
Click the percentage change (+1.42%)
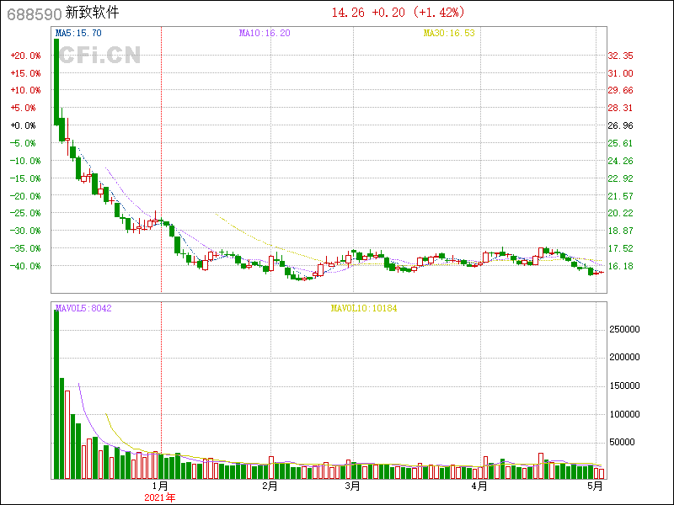click(438, 13)
